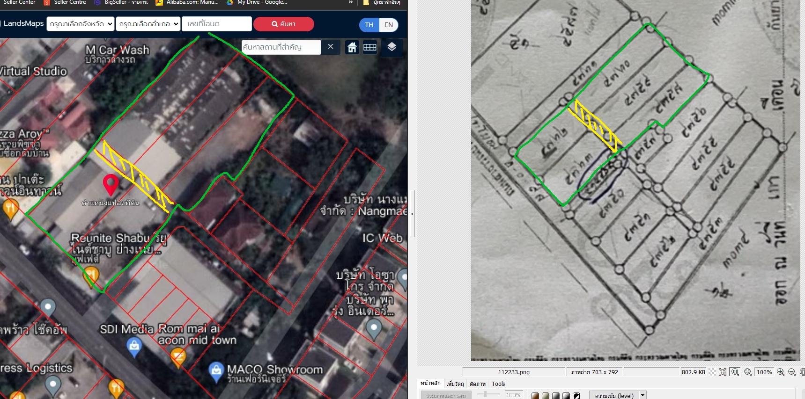This screenshot has height=399, width=805.
Task: Switch site language to TH
Action: pyautogui.click(x=369, y=25)
